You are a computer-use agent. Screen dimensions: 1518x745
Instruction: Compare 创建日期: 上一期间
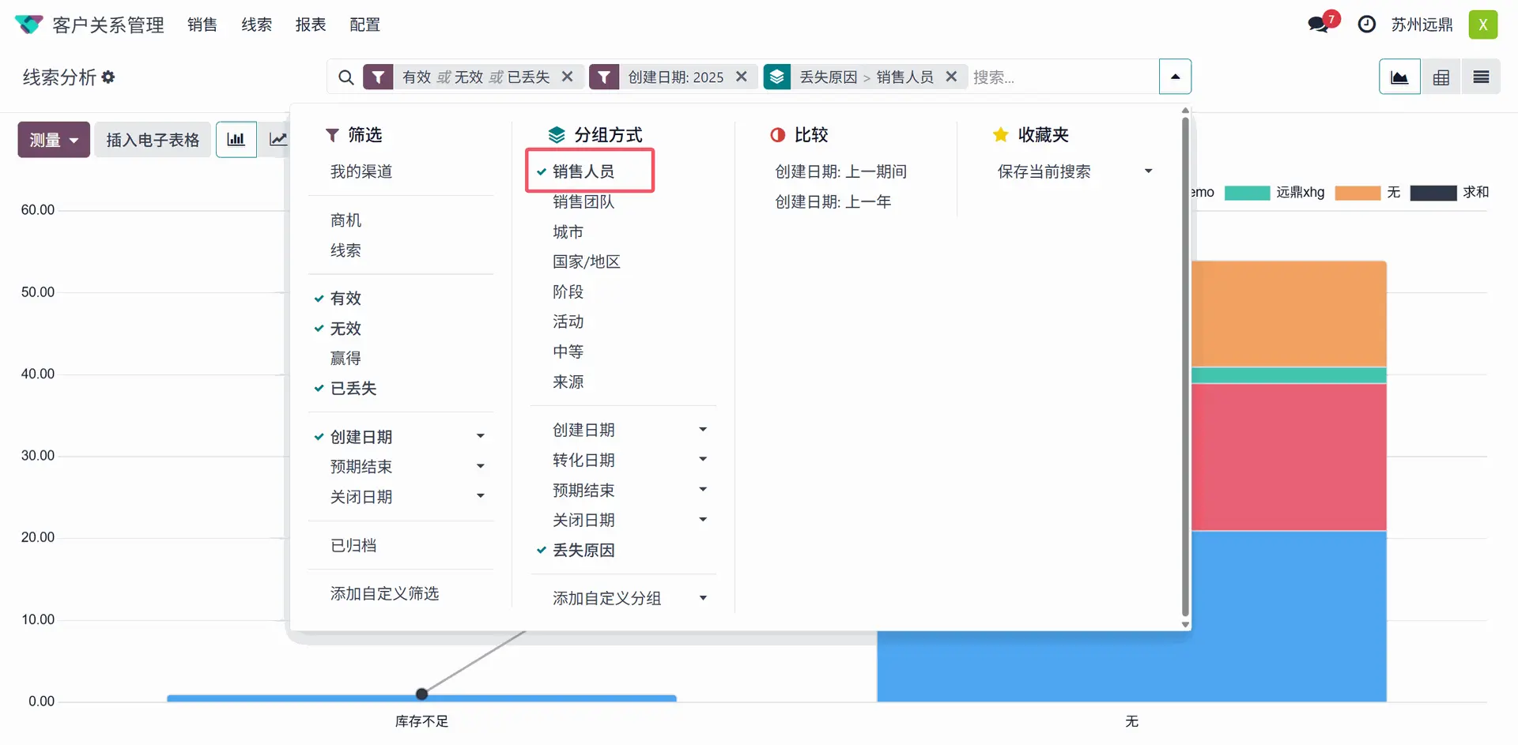[840, 171]
